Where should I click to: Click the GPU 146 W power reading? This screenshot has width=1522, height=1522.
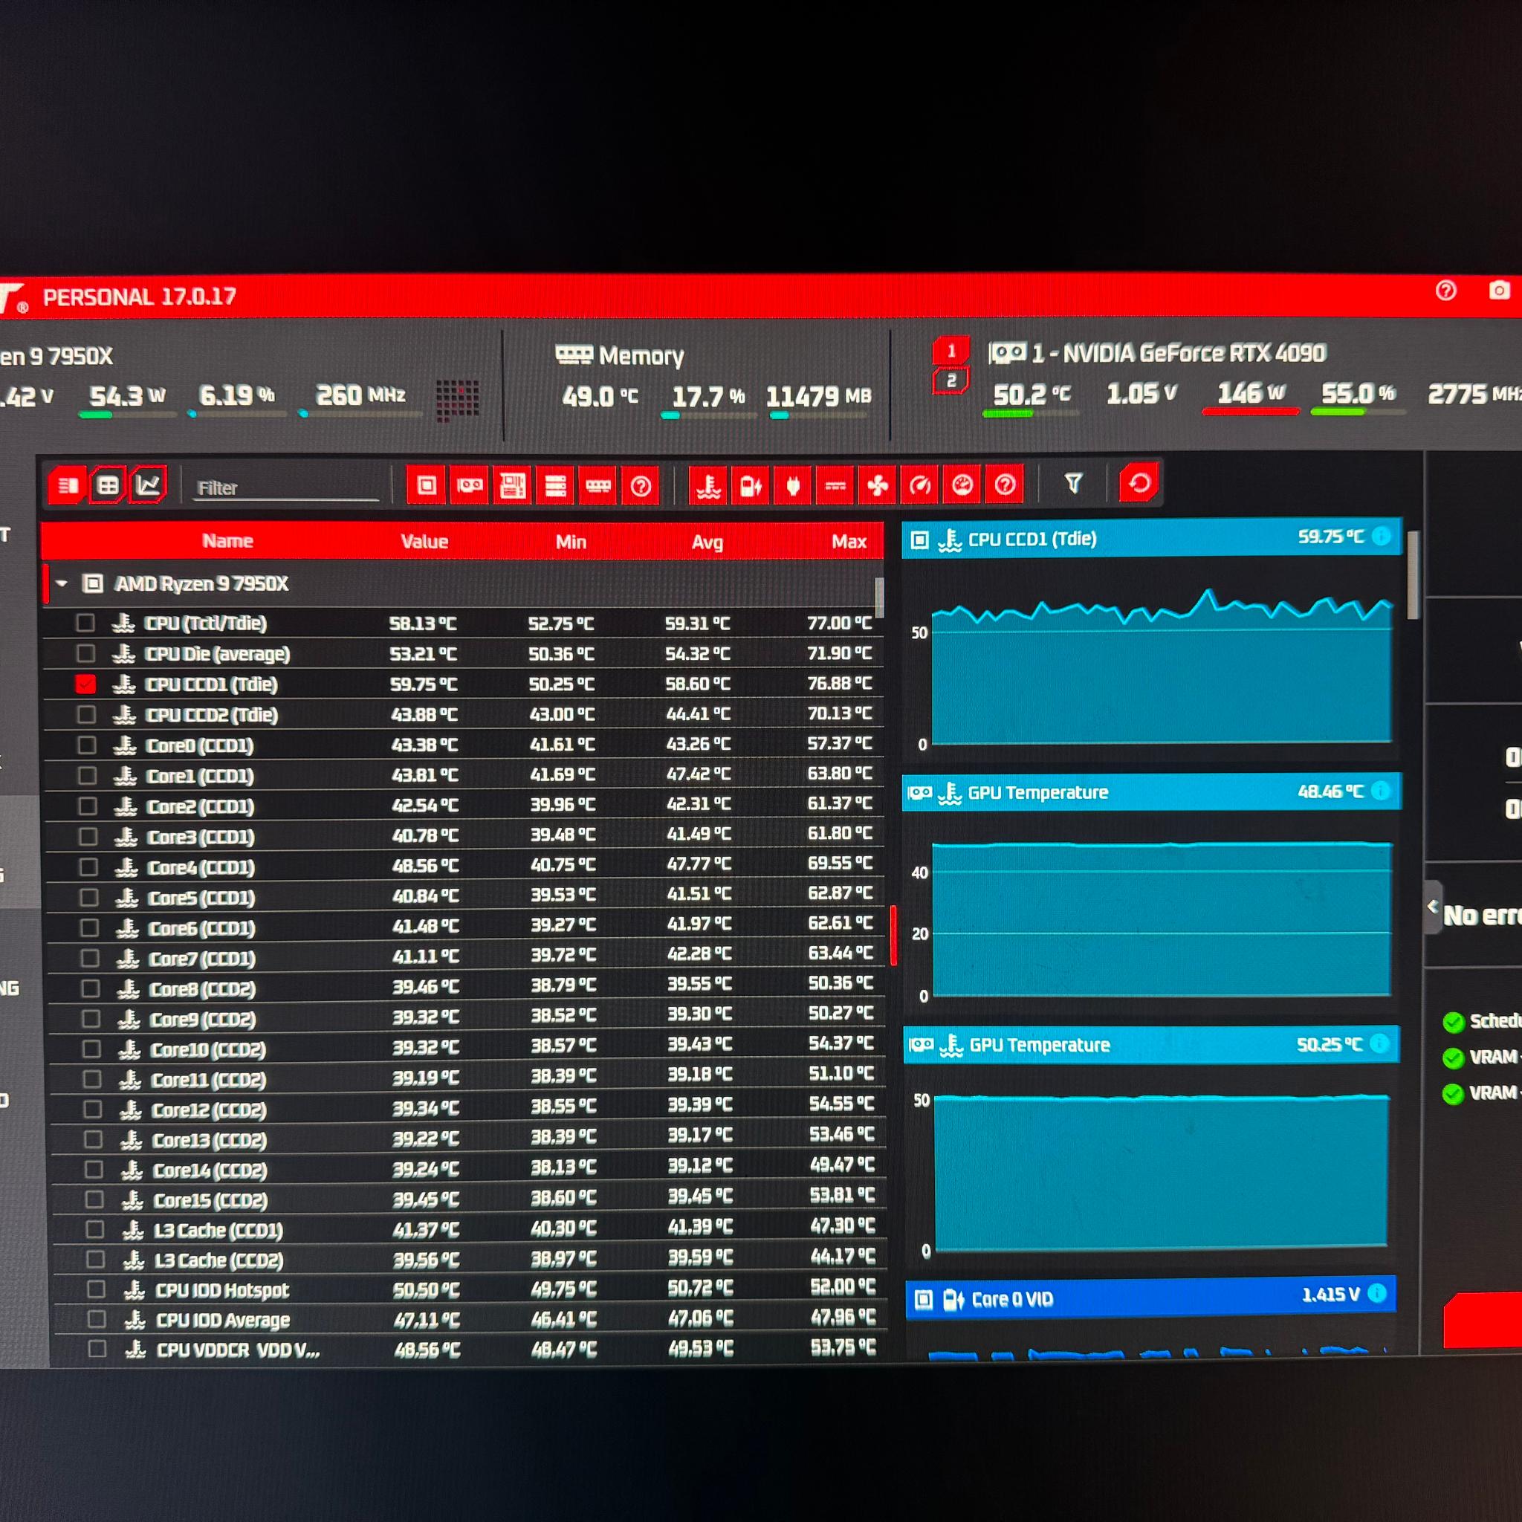click(1251, 392)
